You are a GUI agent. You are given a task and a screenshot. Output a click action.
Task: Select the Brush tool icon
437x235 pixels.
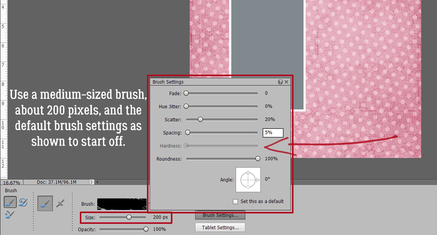tap(10, 202)
